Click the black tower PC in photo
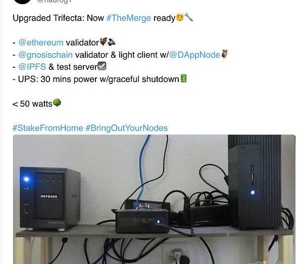Image resolution: width=303 pixels, height=264 pixels. click(x=255, y=183)
